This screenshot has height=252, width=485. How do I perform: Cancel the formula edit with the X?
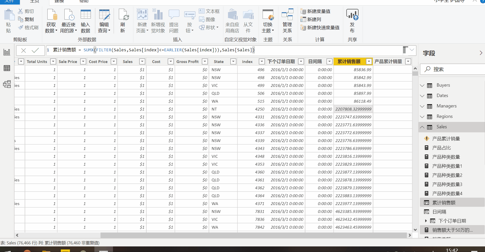pos(23,50)
